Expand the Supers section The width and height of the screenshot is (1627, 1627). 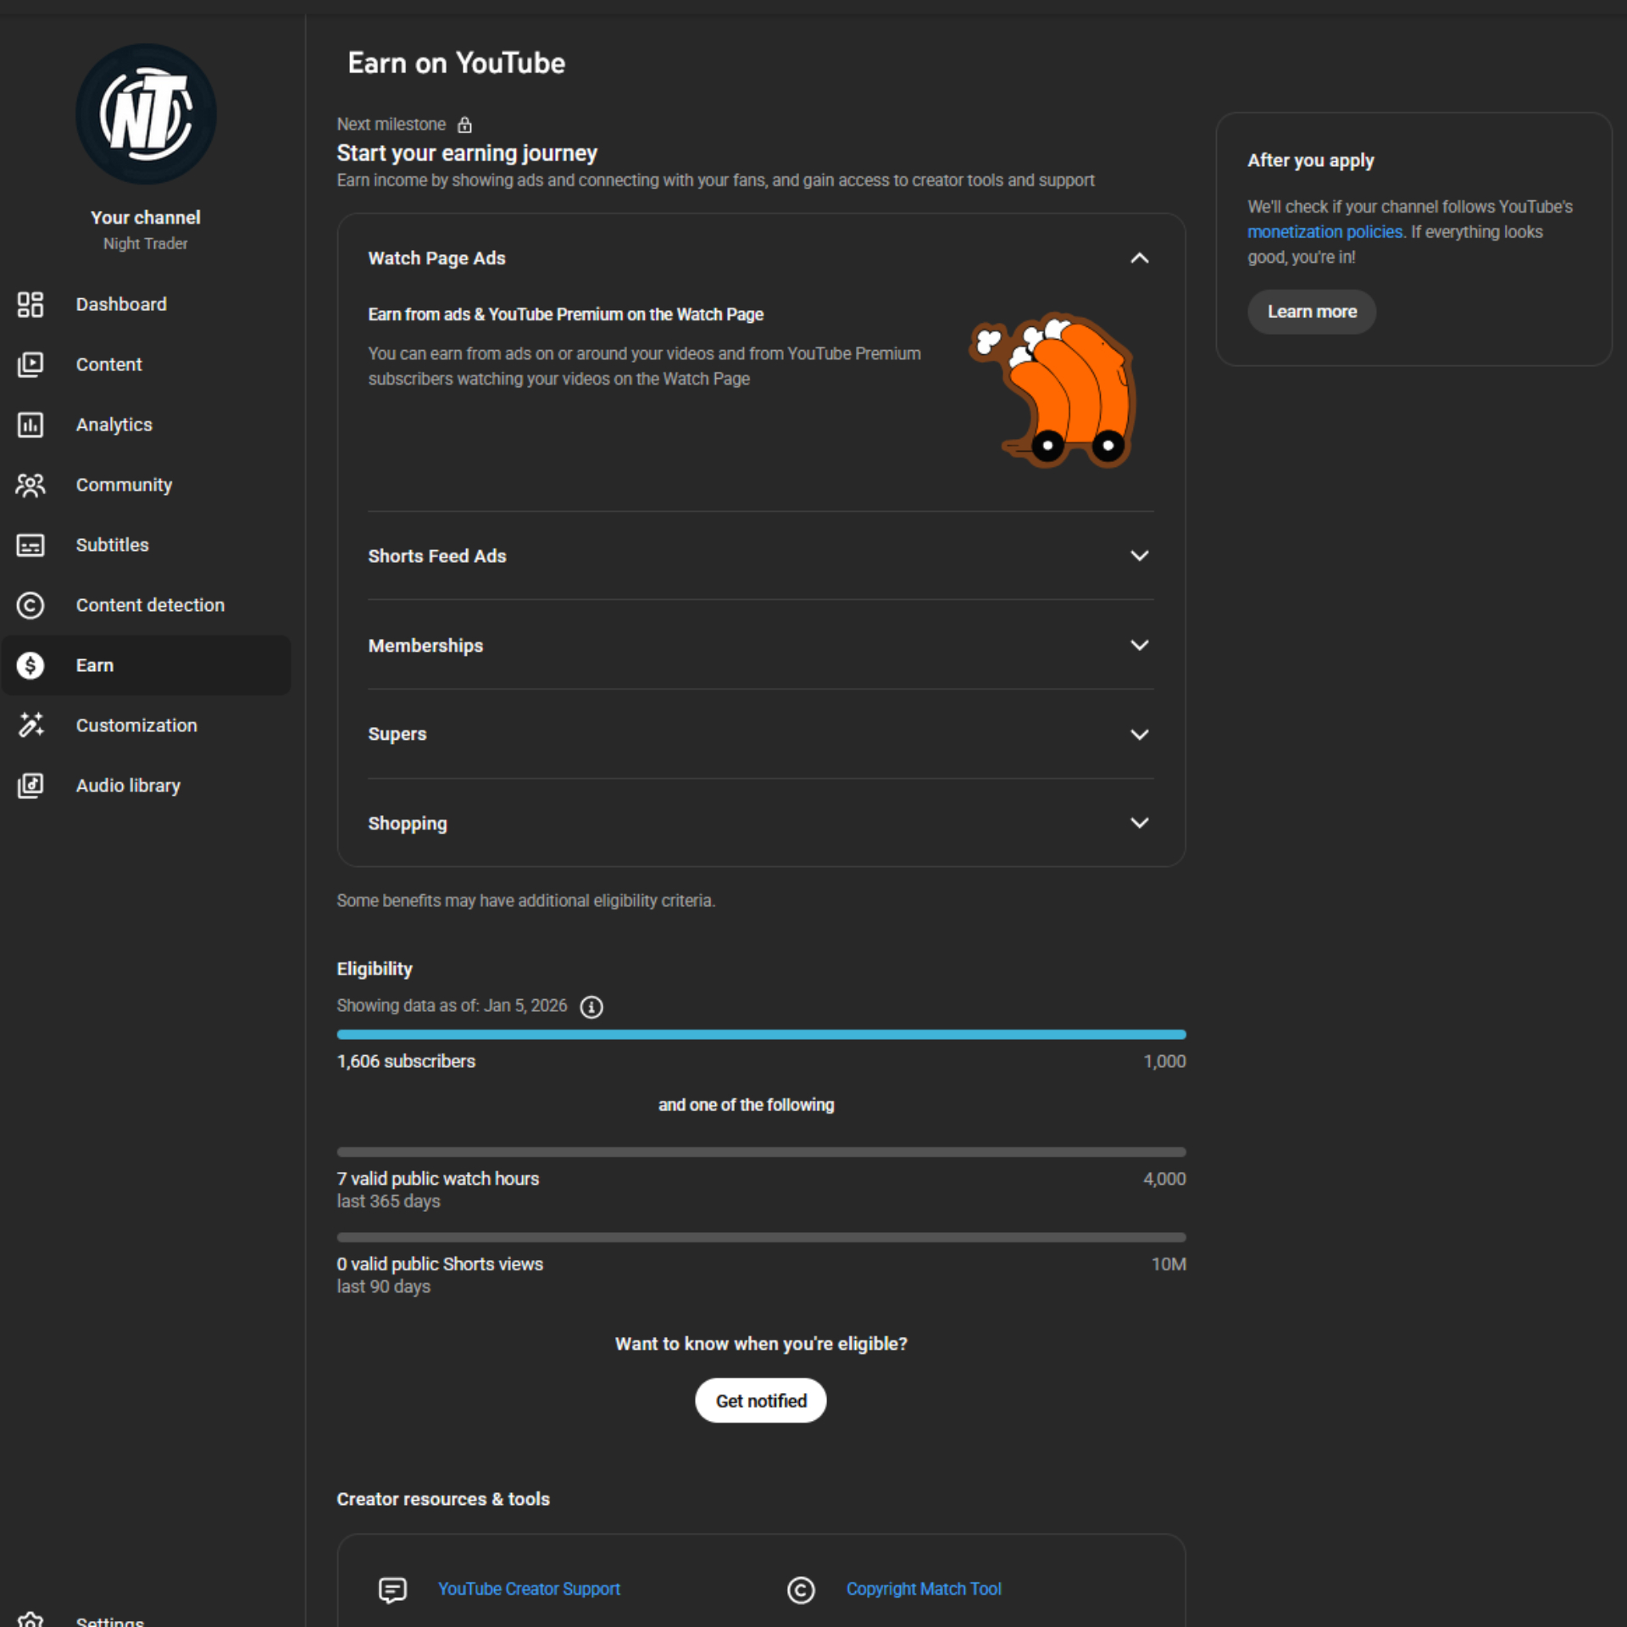(1139, 734)
